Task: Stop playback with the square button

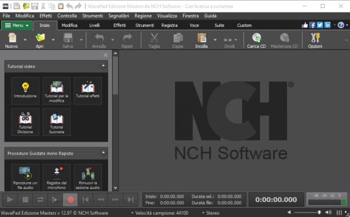Action: (25, 200)
